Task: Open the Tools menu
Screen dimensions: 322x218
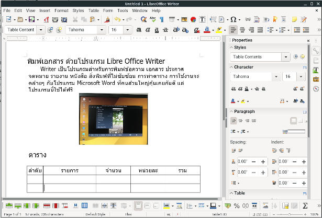Action: pos(123,10)
